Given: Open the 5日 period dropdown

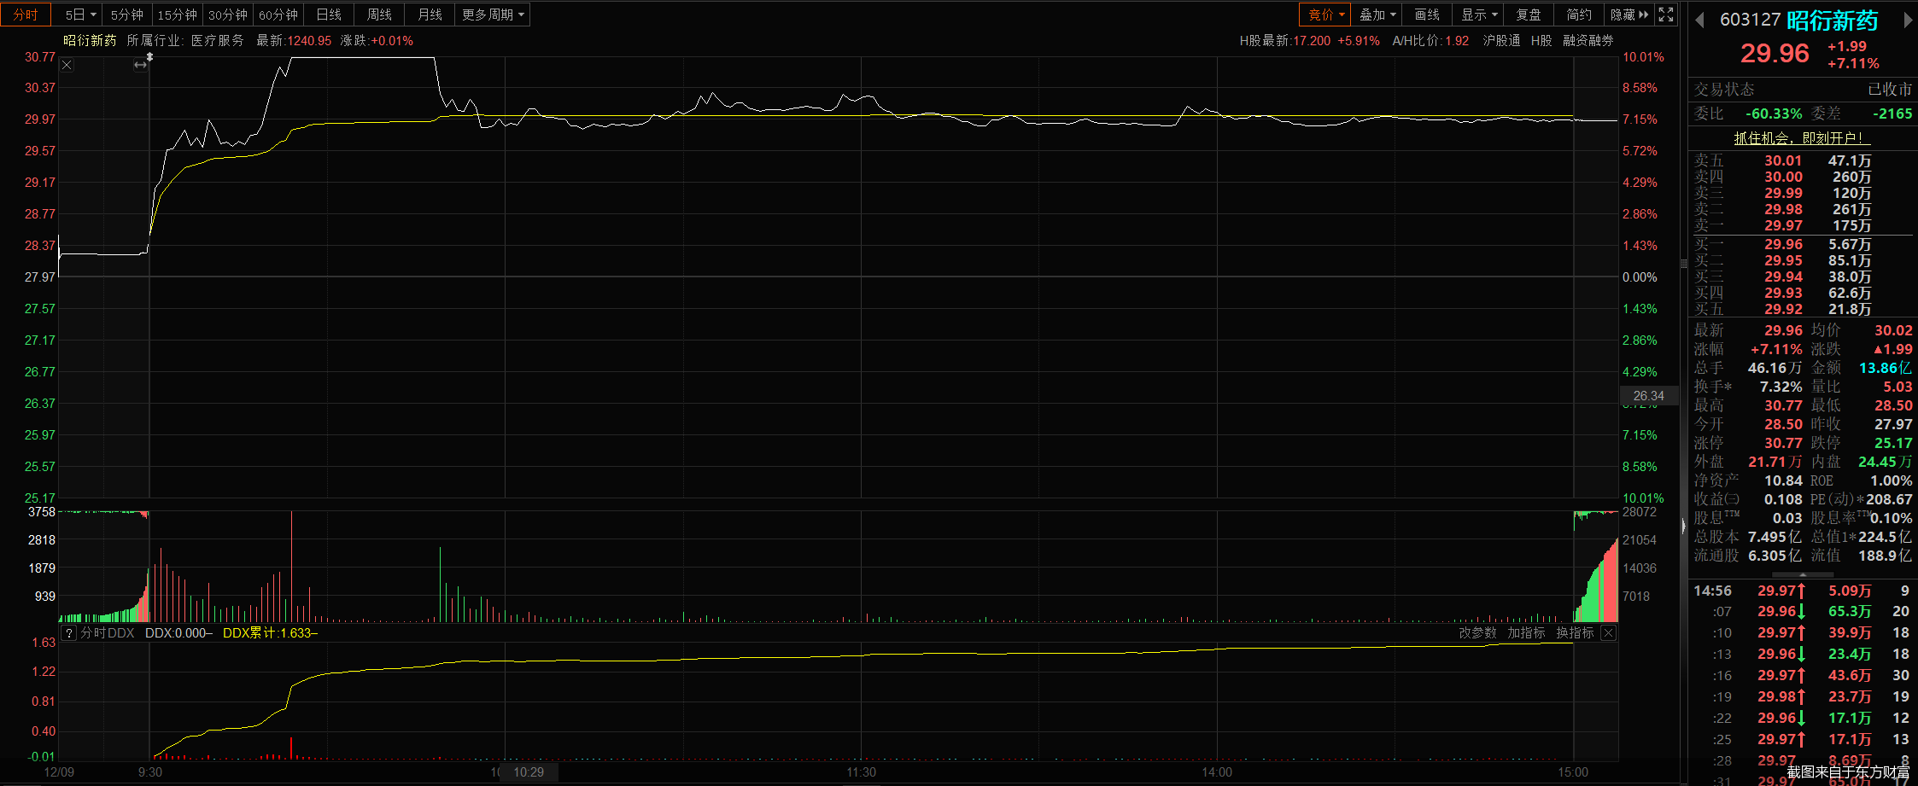Looking at the screenshot, I should pos(80,15).
